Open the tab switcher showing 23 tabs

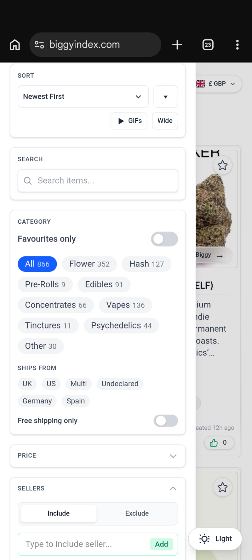pos(208,45)
